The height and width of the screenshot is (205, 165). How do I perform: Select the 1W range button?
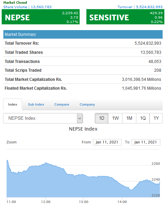[115, 118]
